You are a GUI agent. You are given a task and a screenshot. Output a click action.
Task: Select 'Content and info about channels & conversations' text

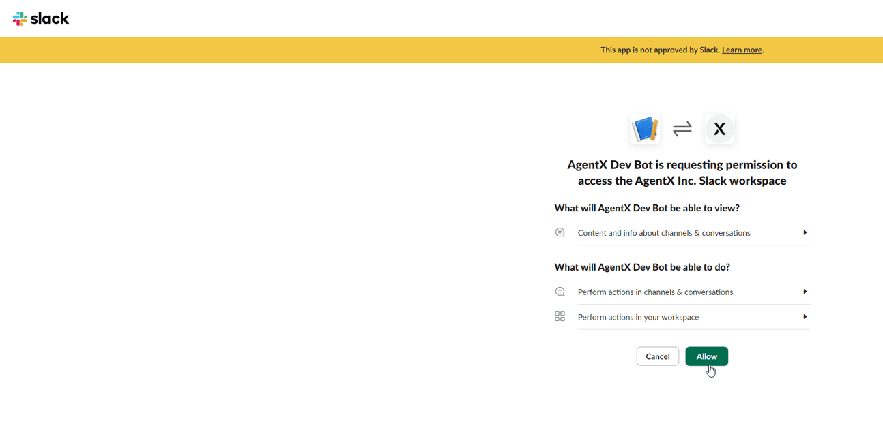coord(664,233)
